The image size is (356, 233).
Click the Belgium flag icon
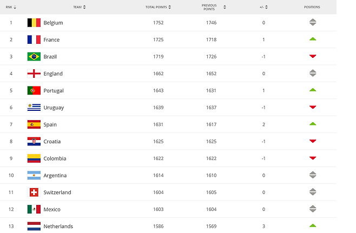[34, 23]
